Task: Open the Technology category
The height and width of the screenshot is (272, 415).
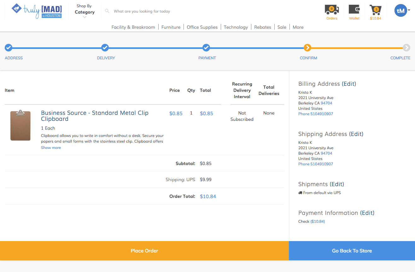Action: point(236,27)
